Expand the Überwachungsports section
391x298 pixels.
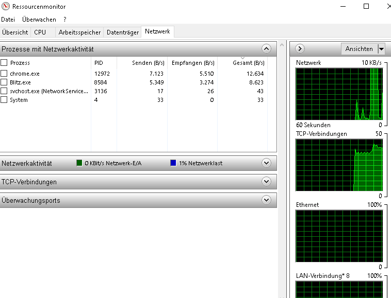266,200
